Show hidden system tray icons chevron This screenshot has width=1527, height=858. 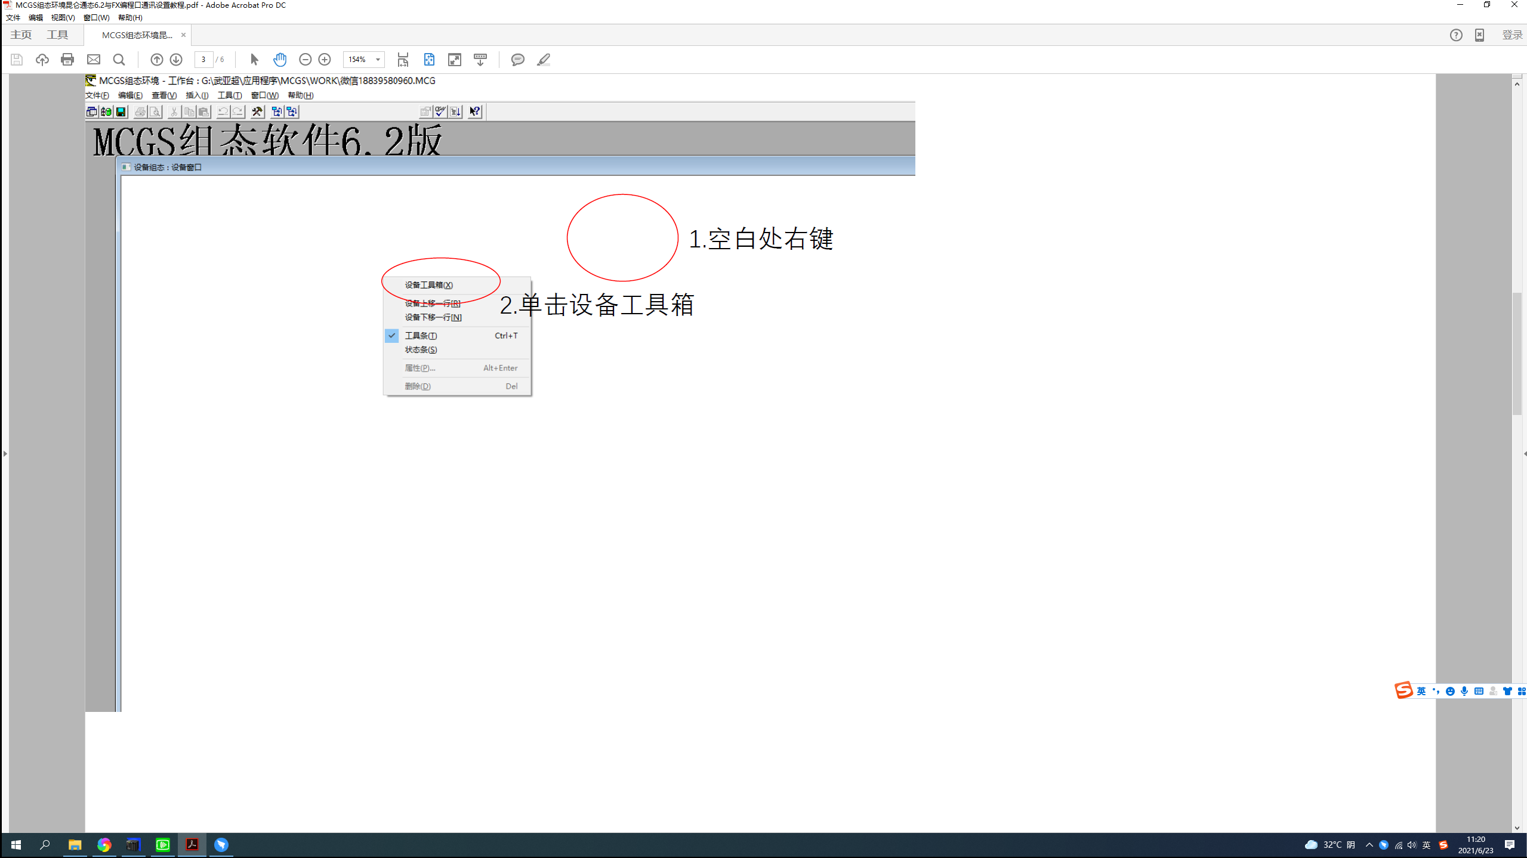tap(1369, 845)
